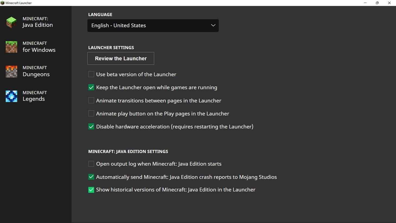The height and width of the screenshot is (223, 396).
Task: Click the Minecraft Dungeons icon
Action: [11, 71]
